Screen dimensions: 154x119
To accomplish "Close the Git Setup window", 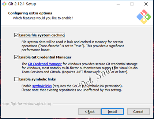I will [146, 4].
